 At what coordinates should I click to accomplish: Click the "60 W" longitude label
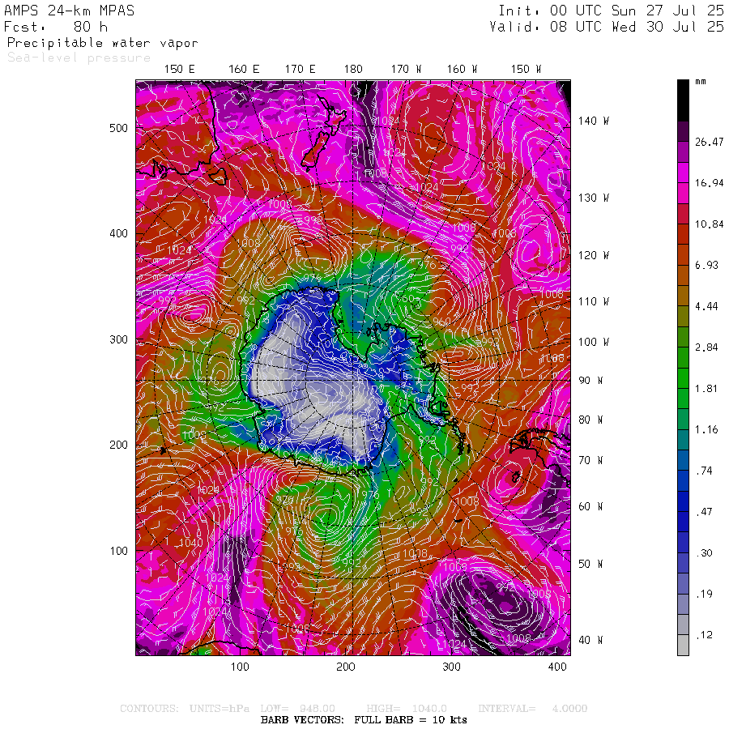tap(590, 506)
